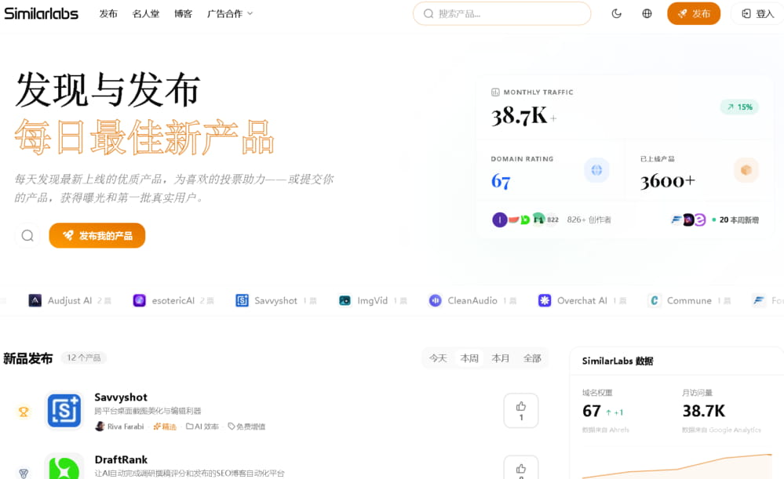Image resolution: width=784 pixels, height=479 pixels.
Task: Click the CleanAudio ticker icon
Action: pos(436,301)
